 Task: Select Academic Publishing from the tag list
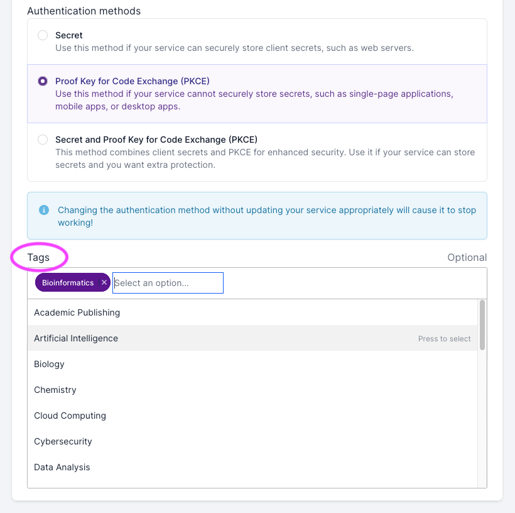click(77, 312)
